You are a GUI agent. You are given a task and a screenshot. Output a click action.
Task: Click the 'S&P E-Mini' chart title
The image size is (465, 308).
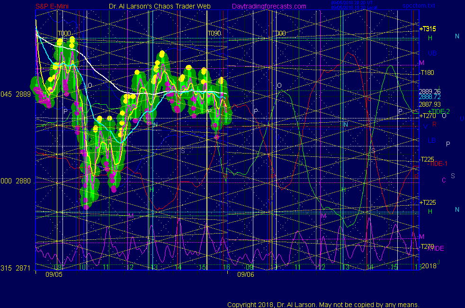(52, 6)
